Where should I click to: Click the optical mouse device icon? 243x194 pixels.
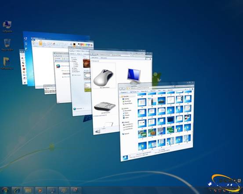click(104, 77)
